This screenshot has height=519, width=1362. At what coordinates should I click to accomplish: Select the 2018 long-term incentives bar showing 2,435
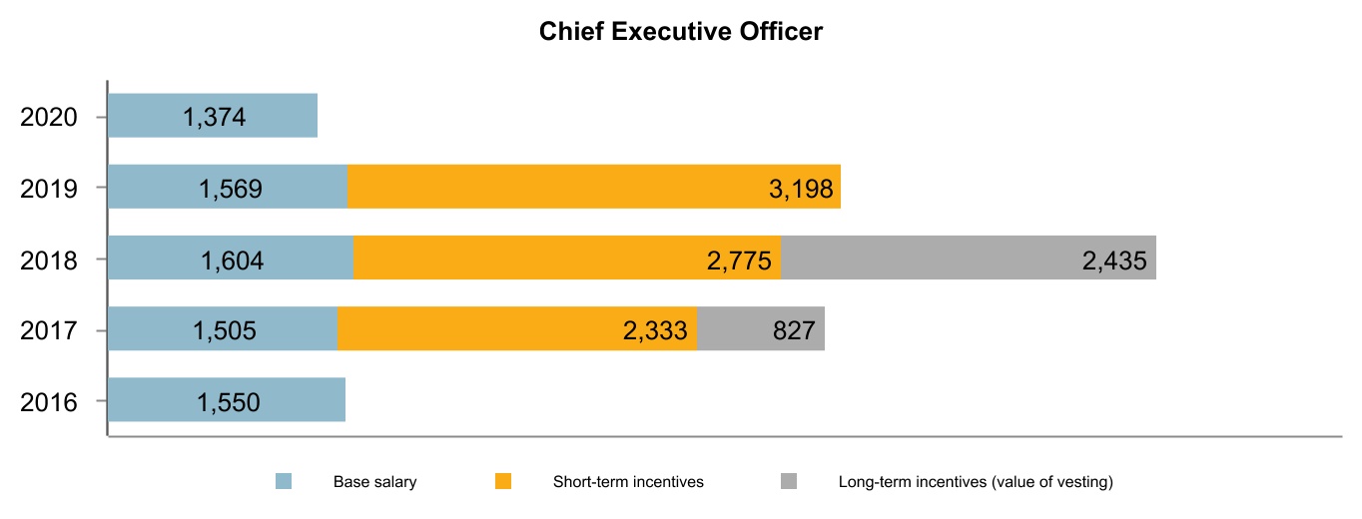(968, 258)
